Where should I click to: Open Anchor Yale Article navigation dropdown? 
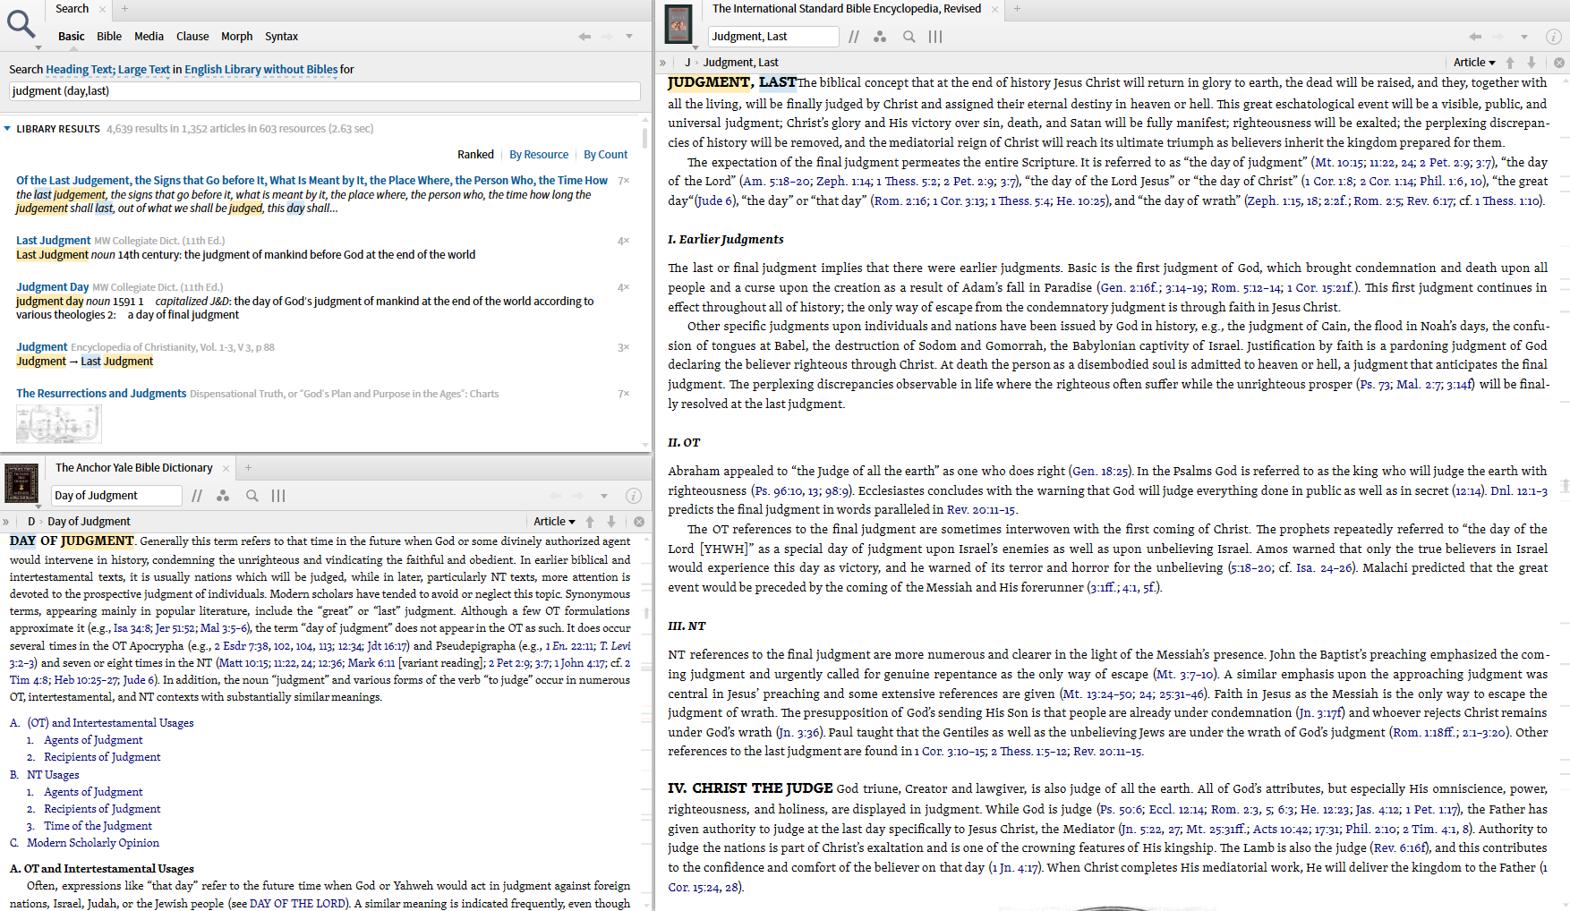[554, 522]
